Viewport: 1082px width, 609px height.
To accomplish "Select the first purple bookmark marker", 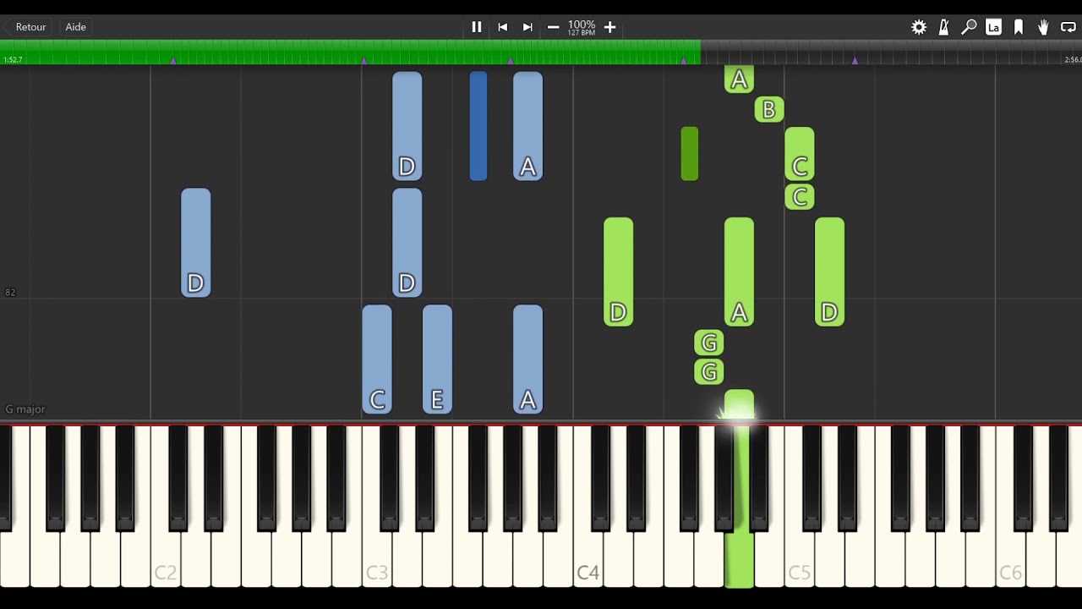I will tap(173, 61).
